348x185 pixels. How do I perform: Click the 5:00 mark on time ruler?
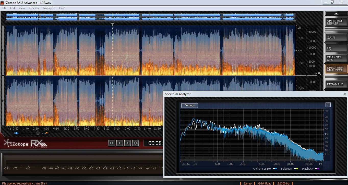(x=66, y=129)
